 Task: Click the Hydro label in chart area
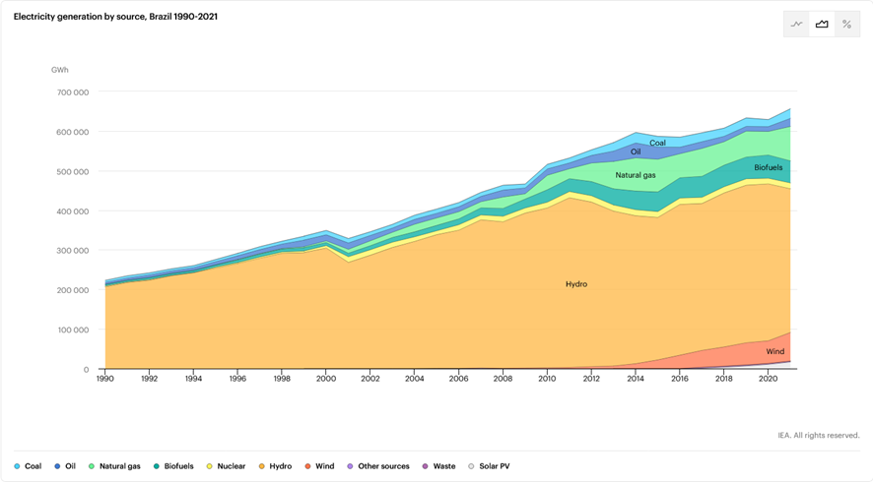coord(576,284)
